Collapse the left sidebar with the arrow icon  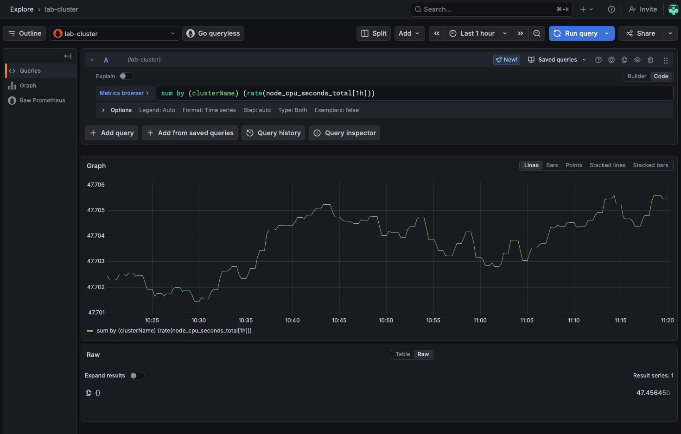[68, 56]
